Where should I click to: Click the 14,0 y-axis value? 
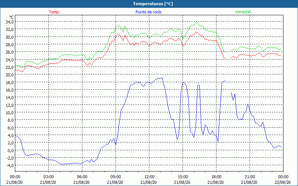tap(10, 97)
